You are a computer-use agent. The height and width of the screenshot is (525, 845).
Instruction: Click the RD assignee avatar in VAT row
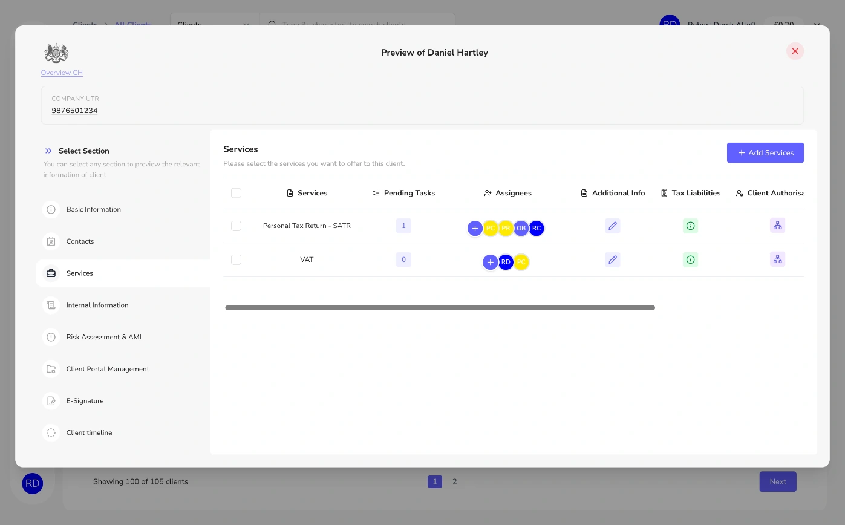pos(506,262)
